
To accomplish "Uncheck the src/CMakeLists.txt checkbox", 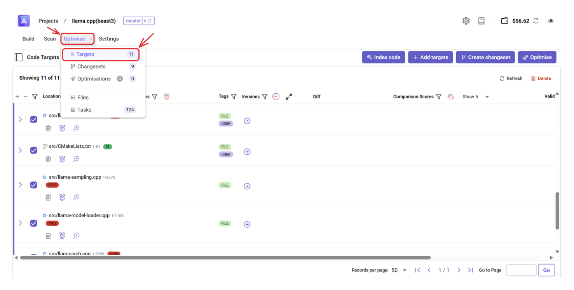I will tap(34, 150).
